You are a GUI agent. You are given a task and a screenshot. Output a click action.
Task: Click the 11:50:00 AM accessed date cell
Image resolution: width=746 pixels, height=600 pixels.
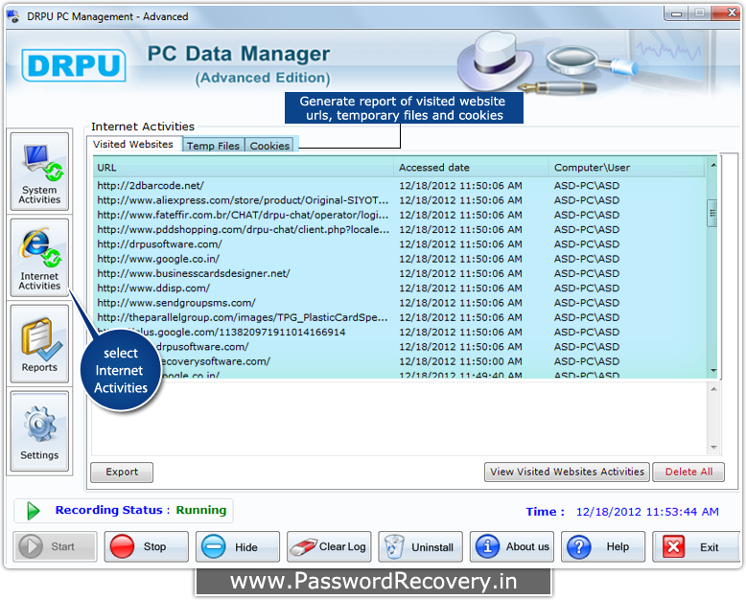[x=460, y=361]
